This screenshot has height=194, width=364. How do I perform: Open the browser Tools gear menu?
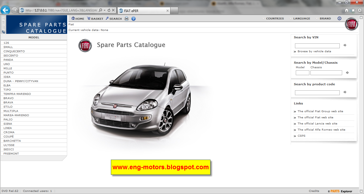[359, 10]
